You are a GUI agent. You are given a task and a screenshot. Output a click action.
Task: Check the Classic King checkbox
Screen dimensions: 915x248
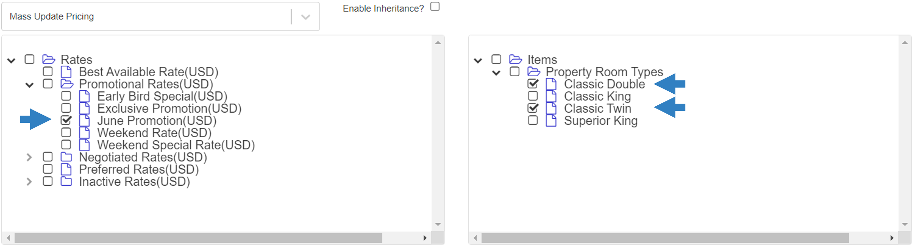533,96
